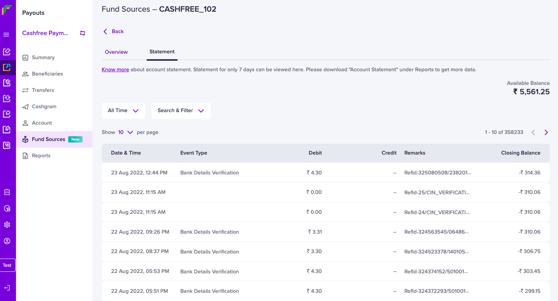
Task: Click the Cashfree logo at top of rail
Action: (x=7, y=10)
